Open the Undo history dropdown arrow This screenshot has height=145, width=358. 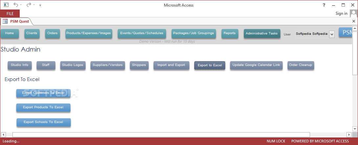pos(21,5)
